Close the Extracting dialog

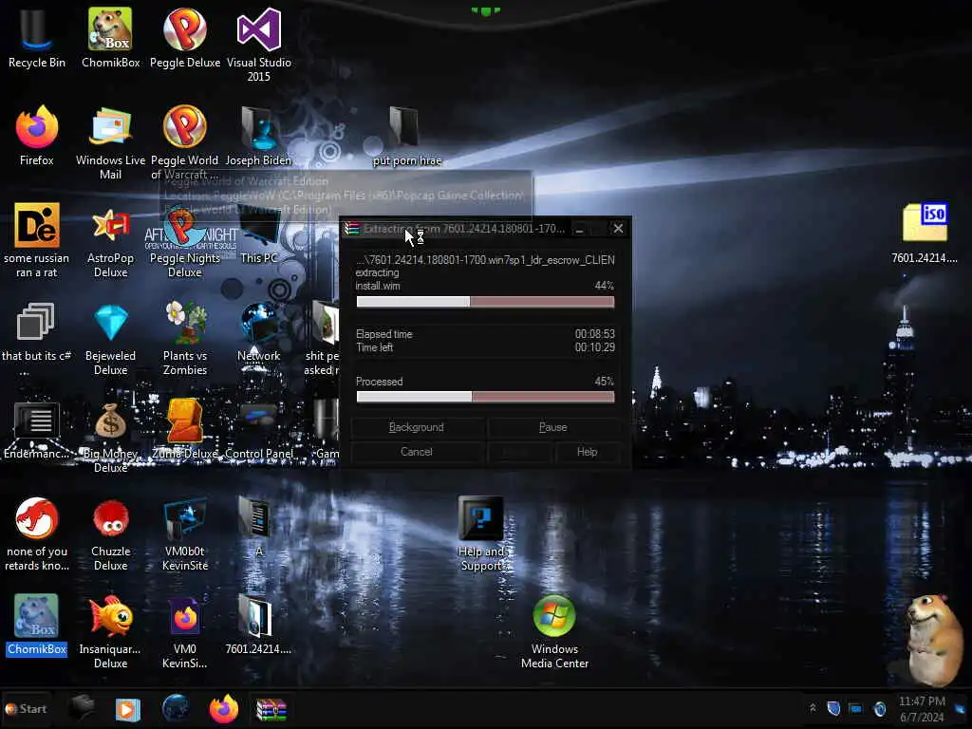(618, 229)
